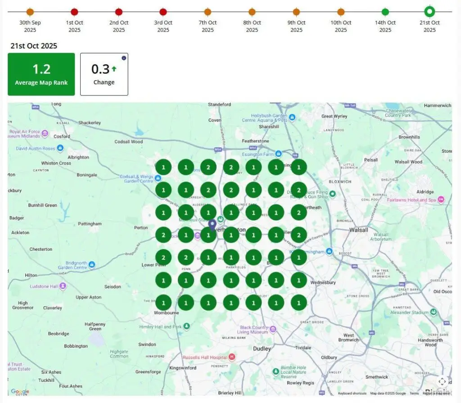
Task: Select the 30th Sep 2025 timeline point
Action: coord(30,12)
